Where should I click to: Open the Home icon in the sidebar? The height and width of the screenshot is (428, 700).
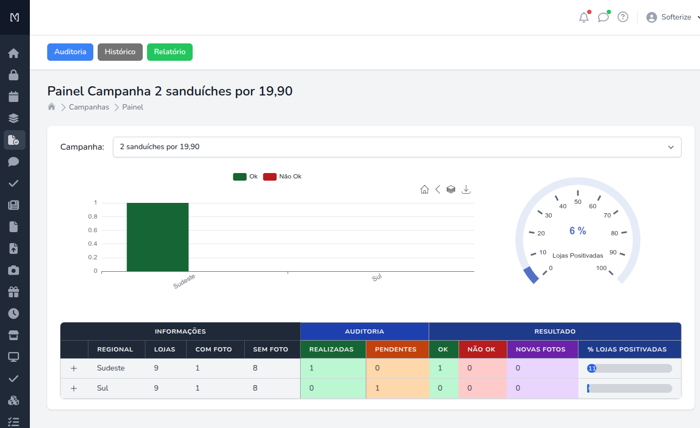[x=15, y=53]
